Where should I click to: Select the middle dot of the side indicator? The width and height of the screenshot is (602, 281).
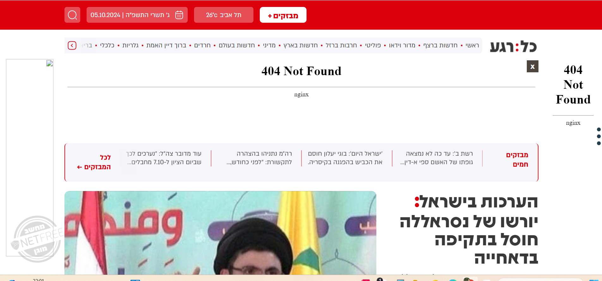click(599, 136)
